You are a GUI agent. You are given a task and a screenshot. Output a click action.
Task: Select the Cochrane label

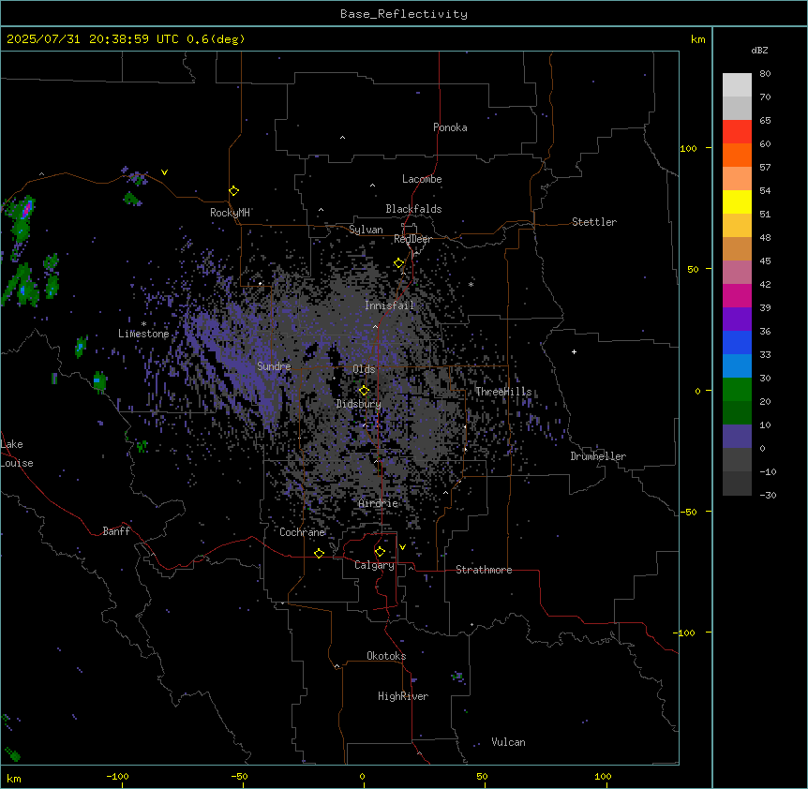pyautogui.click(x=303, y=532)
